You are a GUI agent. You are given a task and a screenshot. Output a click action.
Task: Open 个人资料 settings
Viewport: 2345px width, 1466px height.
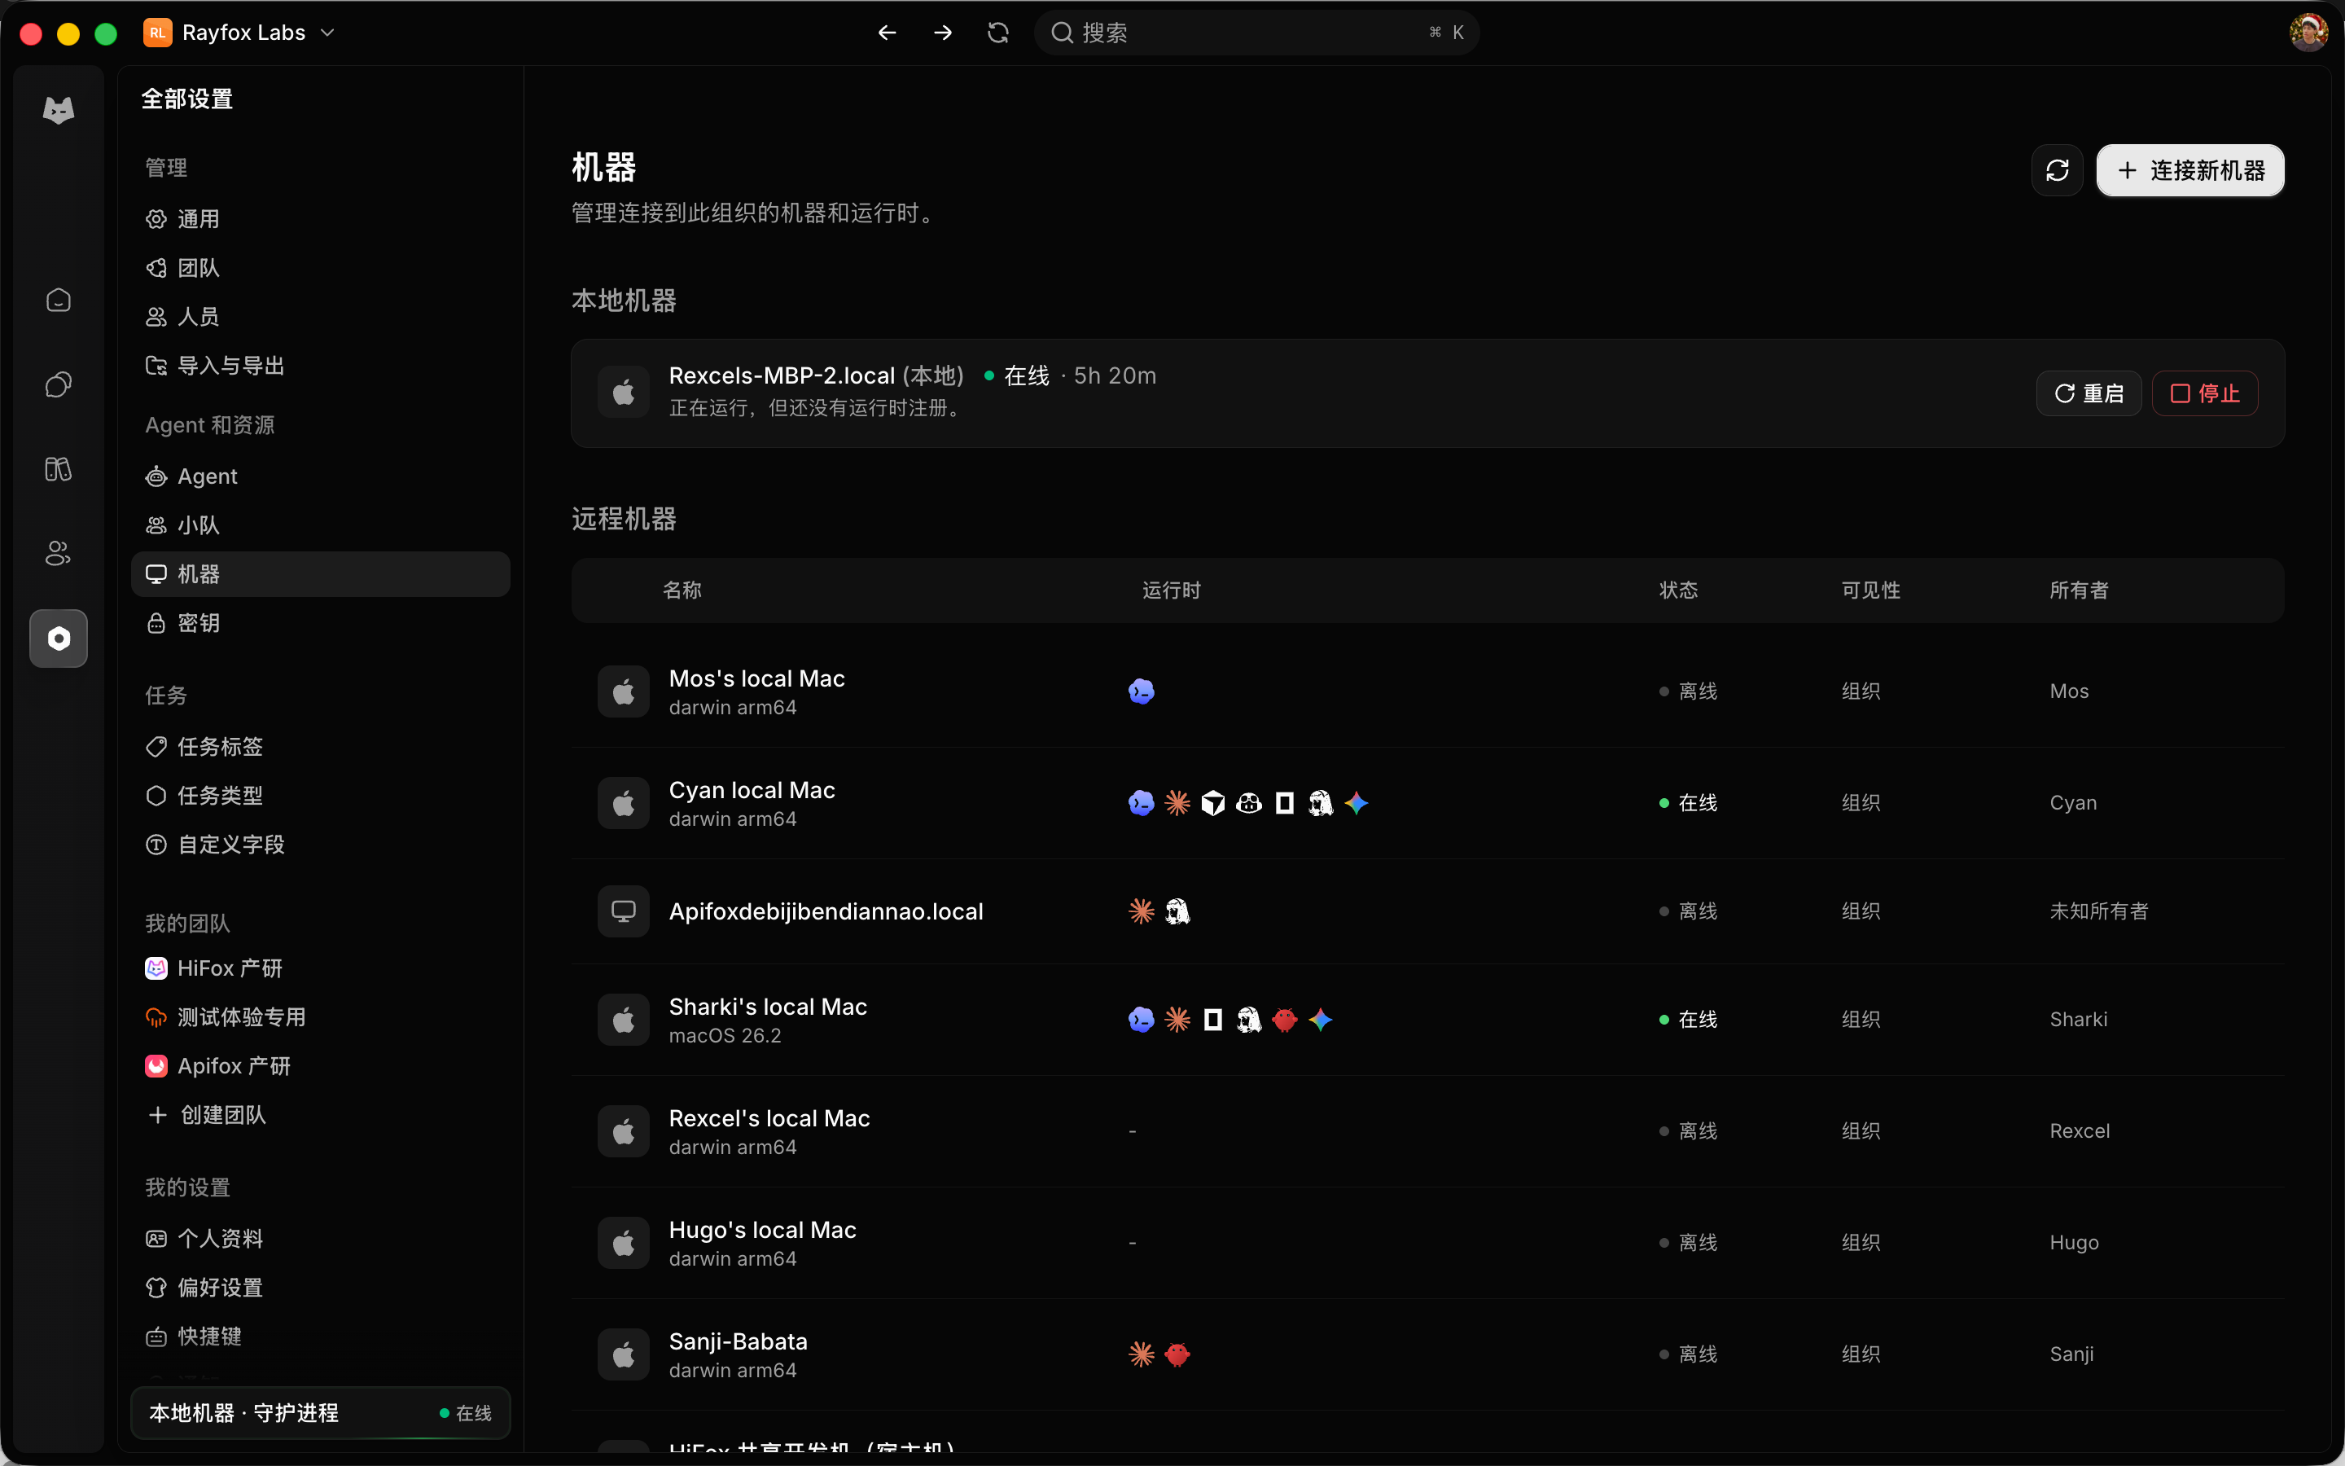point(320,1239)
